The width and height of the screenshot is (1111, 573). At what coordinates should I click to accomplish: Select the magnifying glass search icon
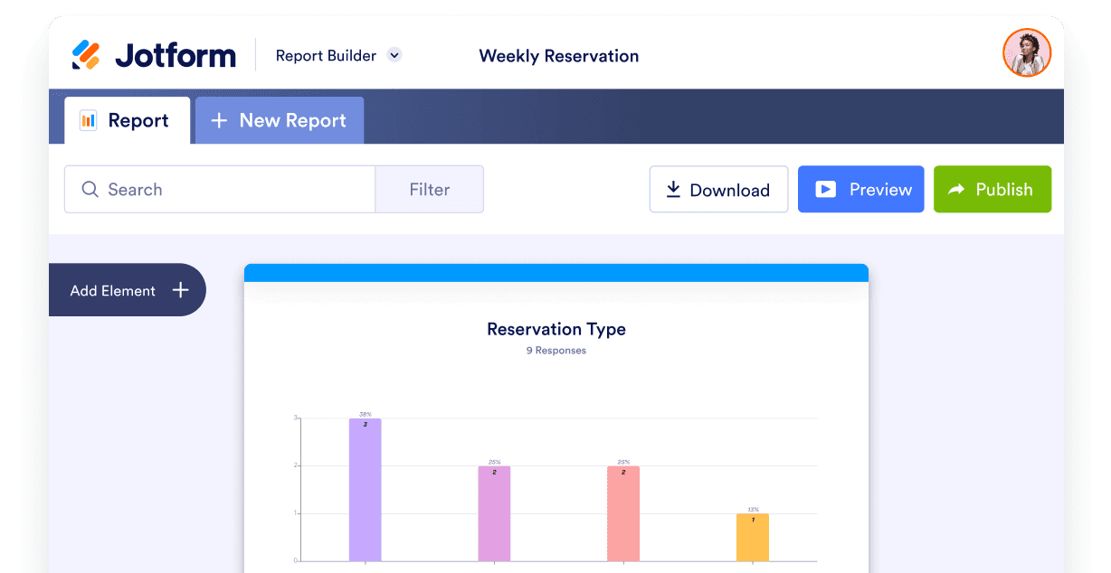point(90,189)
